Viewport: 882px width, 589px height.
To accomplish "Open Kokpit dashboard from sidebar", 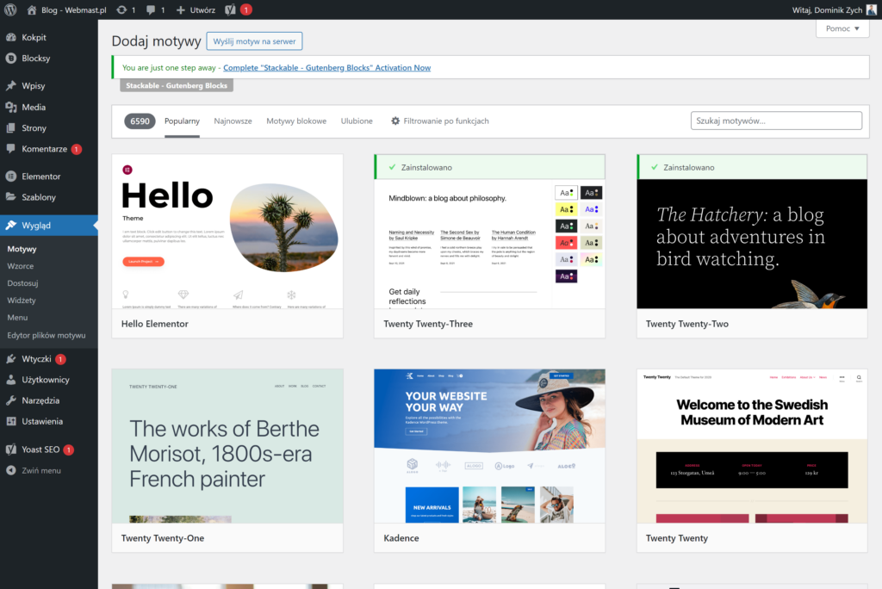I will (x=34, y=38).
